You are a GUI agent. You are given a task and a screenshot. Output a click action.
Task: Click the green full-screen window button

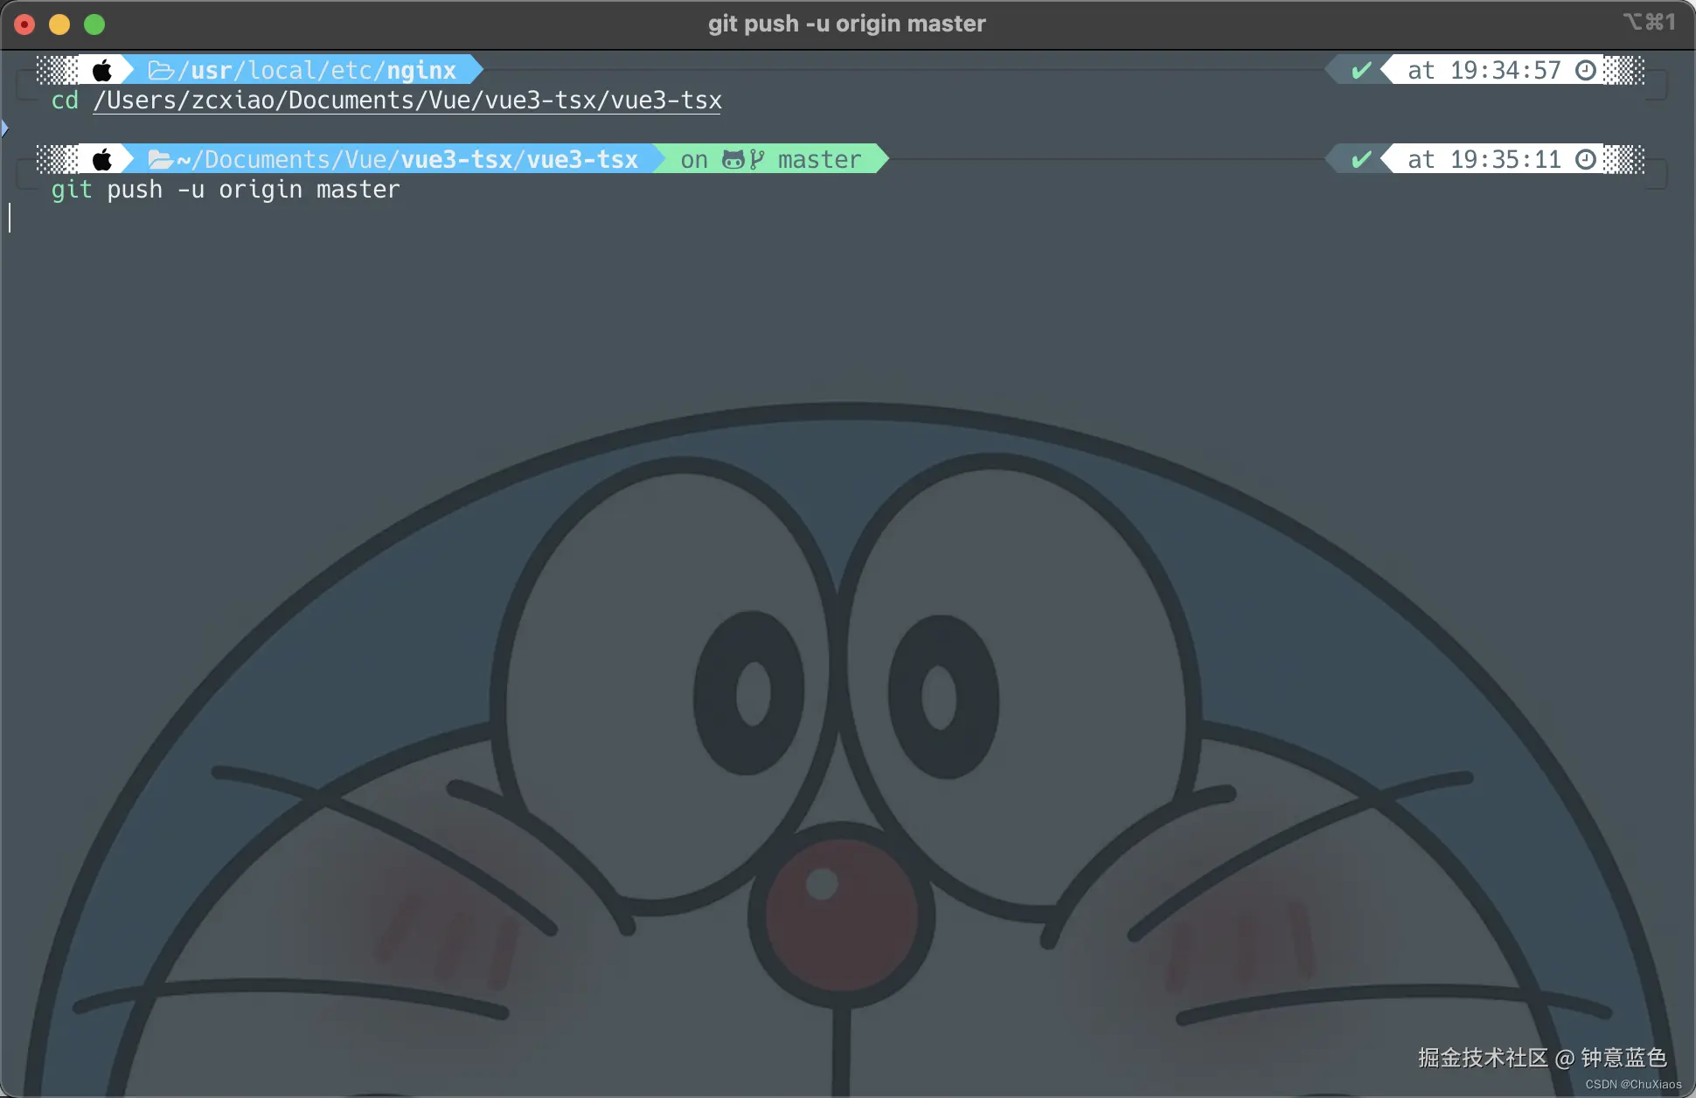(x=94, y=24)
